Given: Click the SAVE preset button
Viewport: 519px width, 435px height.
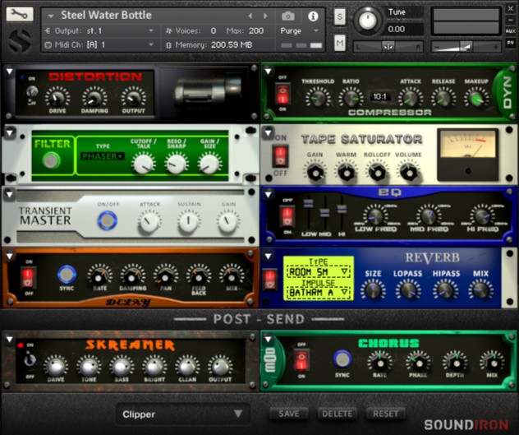Looking at the screenshot, I should pyautogui.click(x=288, y=414).
